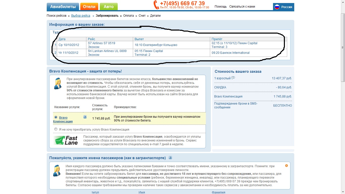The height and width of the screenshot is (194, 345).
Task: Click price 13 407,37 руб.
Action: pyautogui.click(x=282, y=78)
